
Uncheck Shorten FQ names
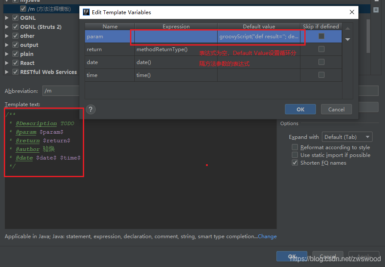tap(294, 163)
